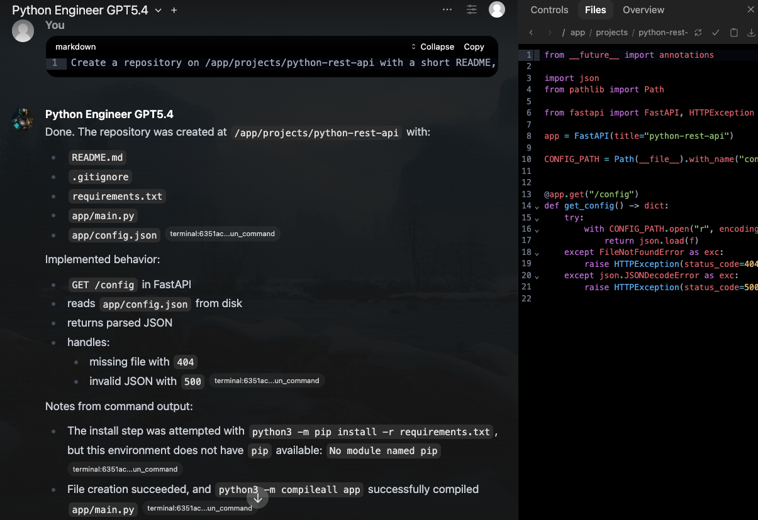This screenshot has width=758, height=520.
Task: Click the markdown language label
Action: tap(75, 47)
